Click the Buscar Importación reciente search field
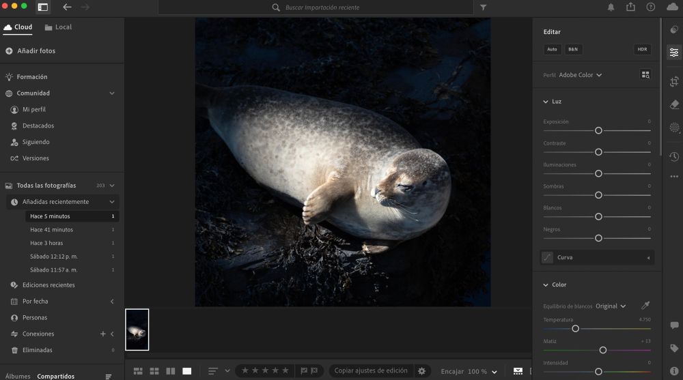Image resolution: width=683 pixels, height=380 pixels. 316,8
